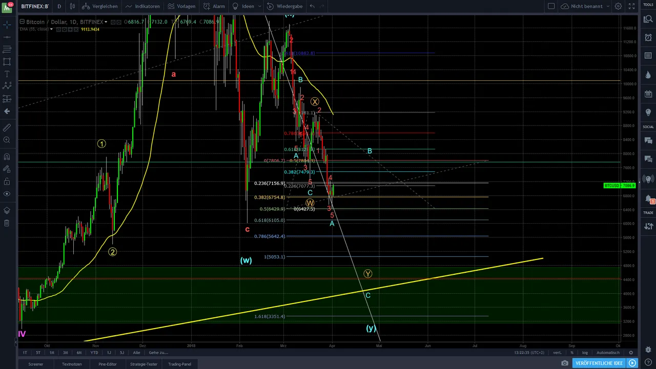Image resolution: width=656 pixels, height=369 pixels.
Task: Expand the Nicht benannt layout dropdown
Action: coord(608,6)
